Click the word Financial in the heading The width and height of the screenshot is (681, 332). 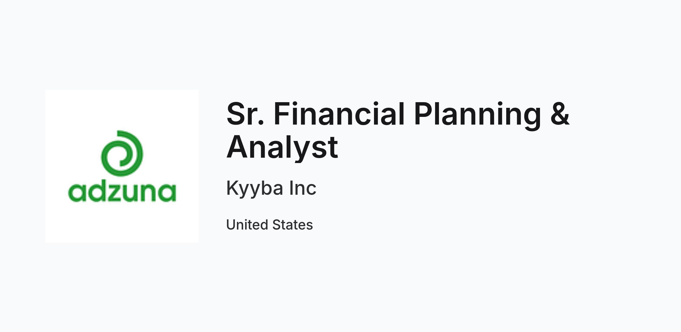(339, 114)
